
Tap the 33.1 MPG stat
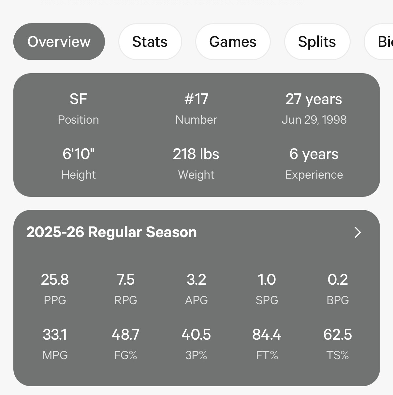55,343
